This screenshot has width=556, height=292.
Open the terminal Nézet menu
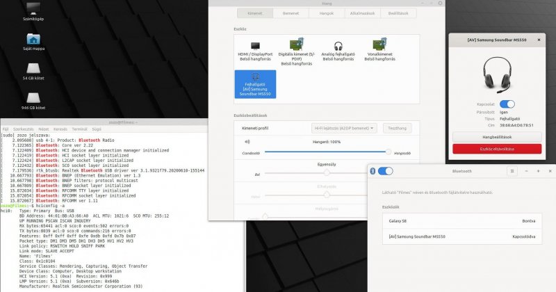click(x=44, y=129)
